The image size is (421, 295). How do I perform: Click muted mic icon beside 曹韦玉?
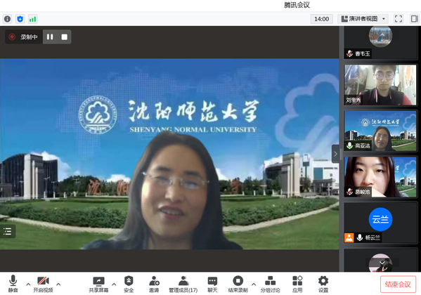tap(349, 53)
